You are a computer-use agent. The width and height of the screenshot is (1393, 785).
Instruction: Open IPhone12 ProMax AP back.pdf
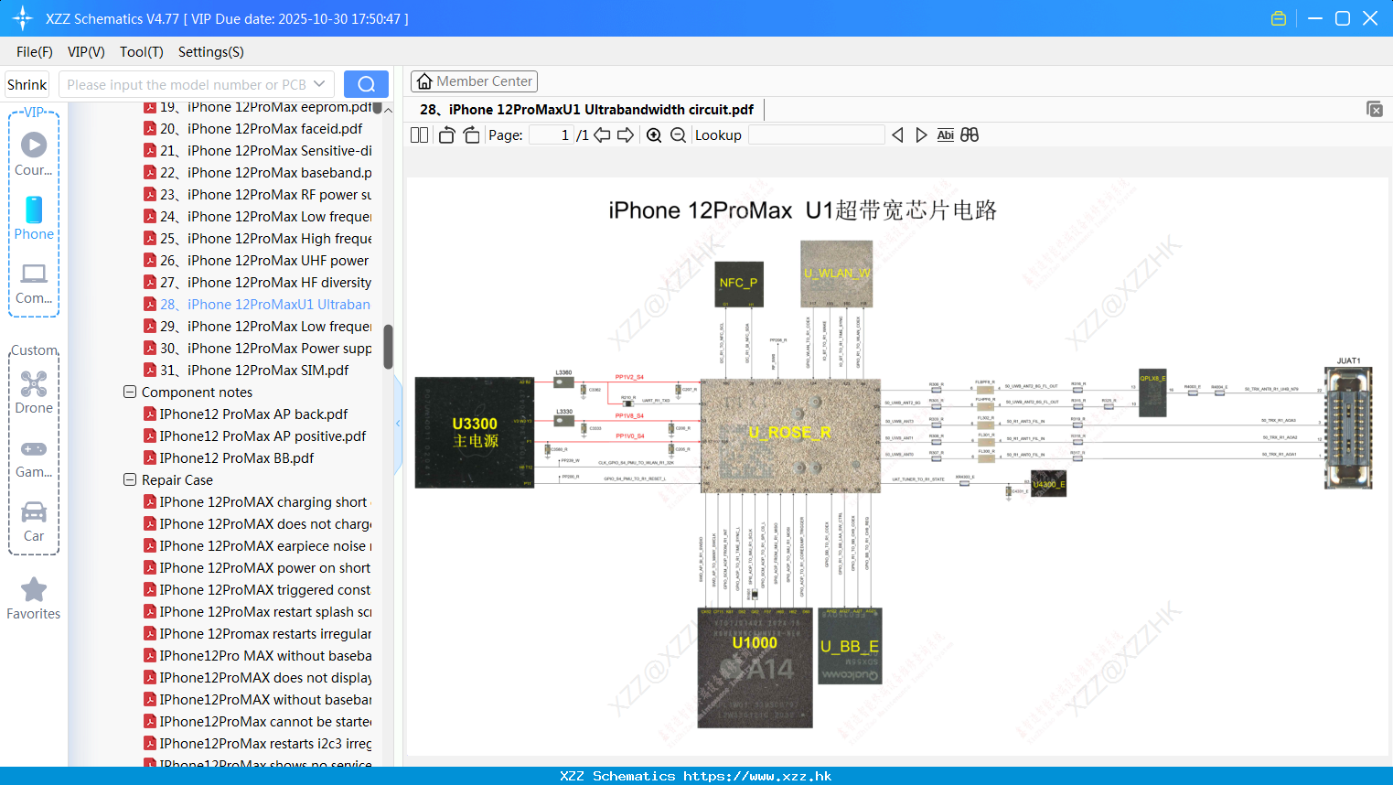click(245, 414)
